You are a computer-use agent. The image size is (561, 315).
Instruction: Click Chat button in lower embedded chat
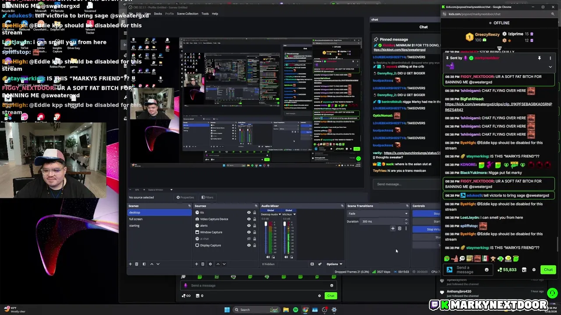pos(330,296)
